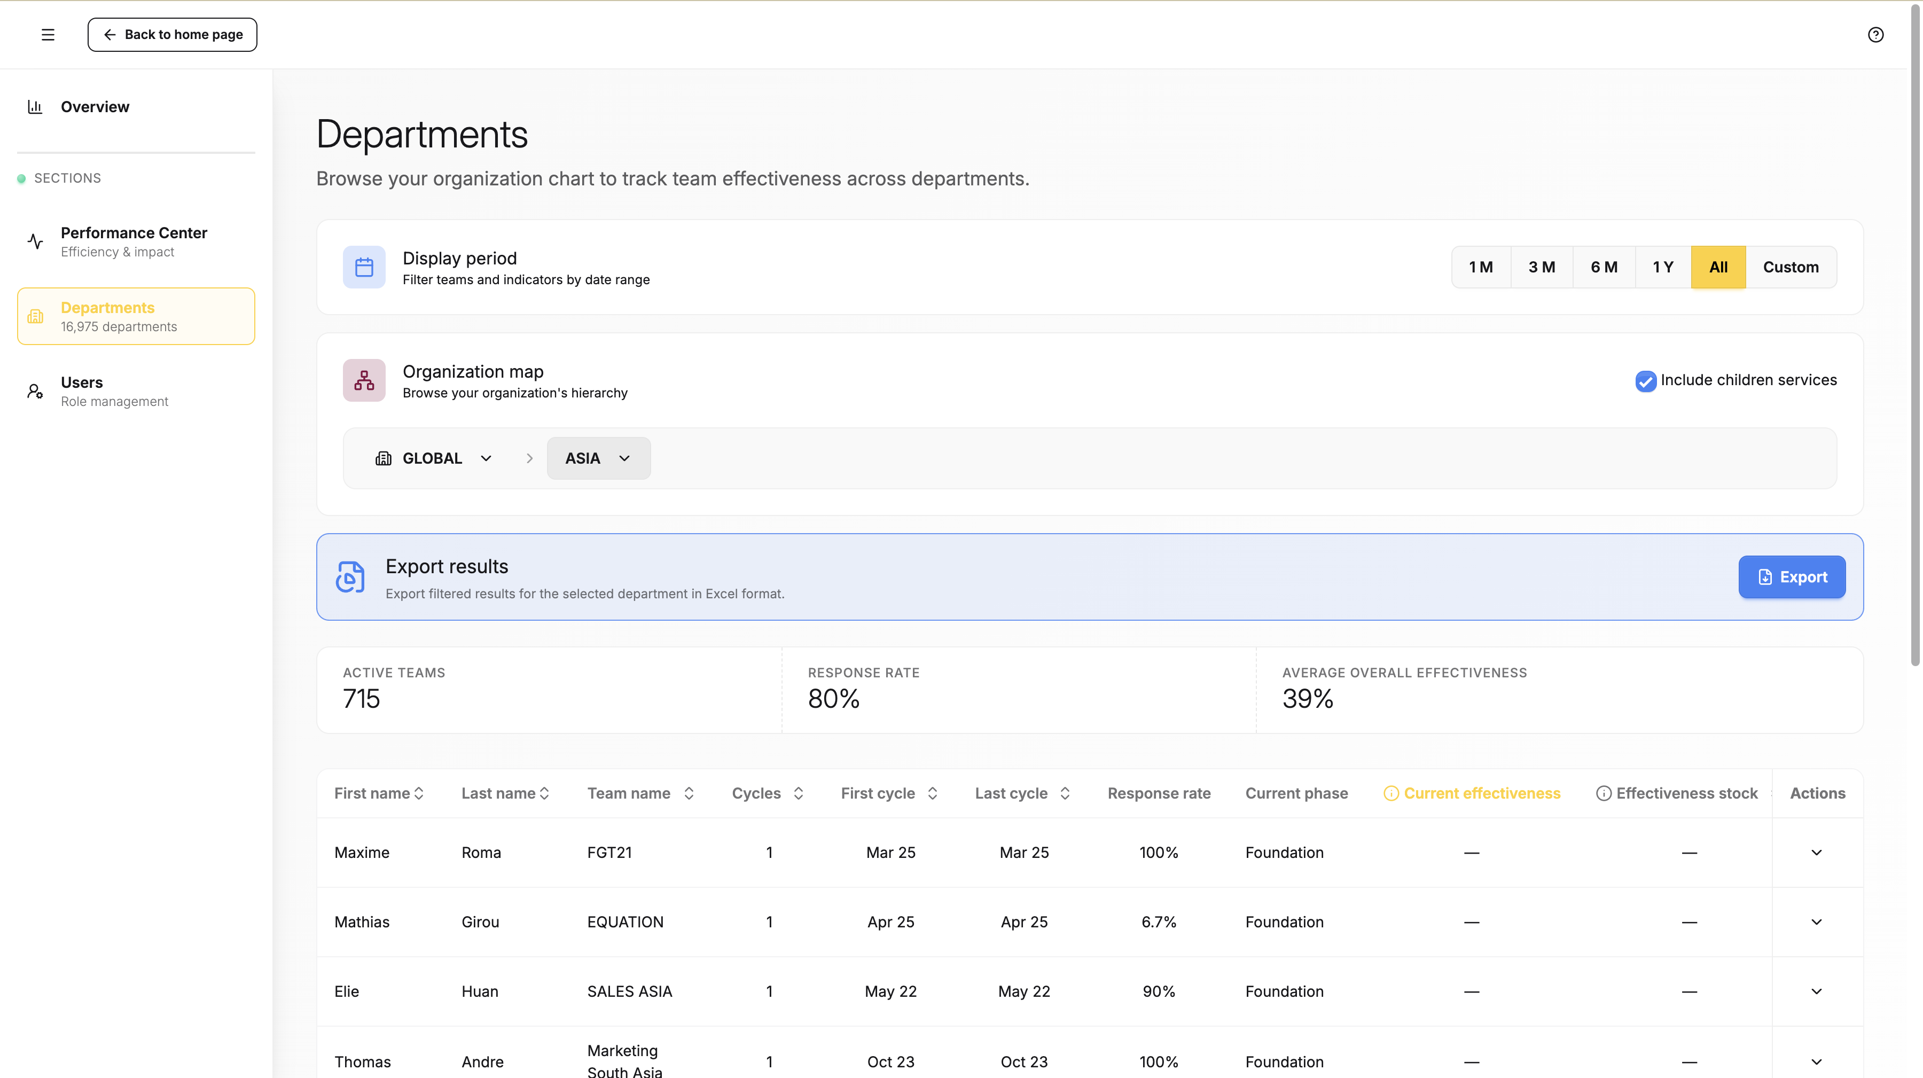Click the Performance Center pulse icon
The height and width of the screenshot is (1078, 1923).
click(x=35, y=241)
